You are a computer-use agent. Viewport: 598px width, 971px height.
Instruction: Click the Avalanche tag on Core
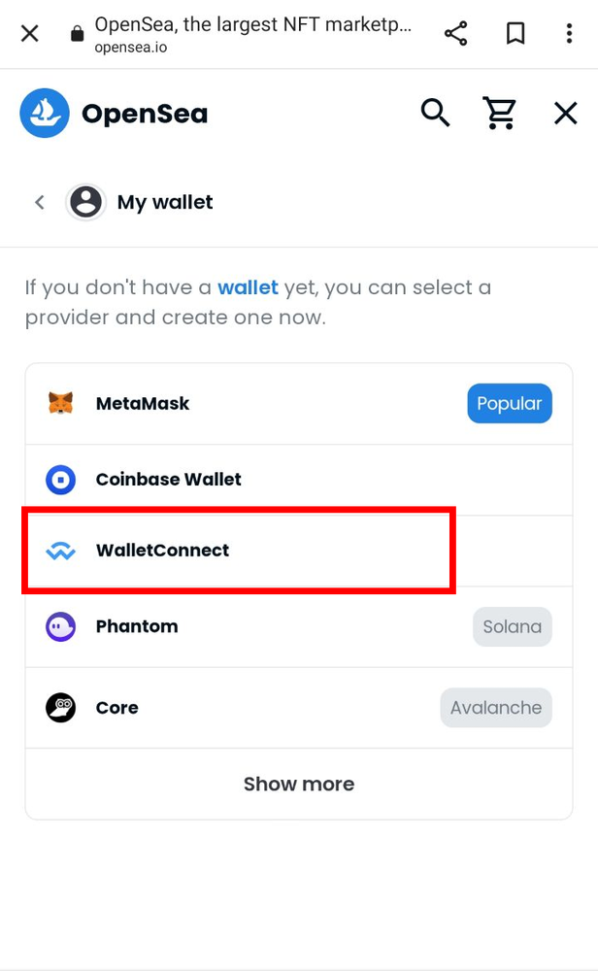496,707
